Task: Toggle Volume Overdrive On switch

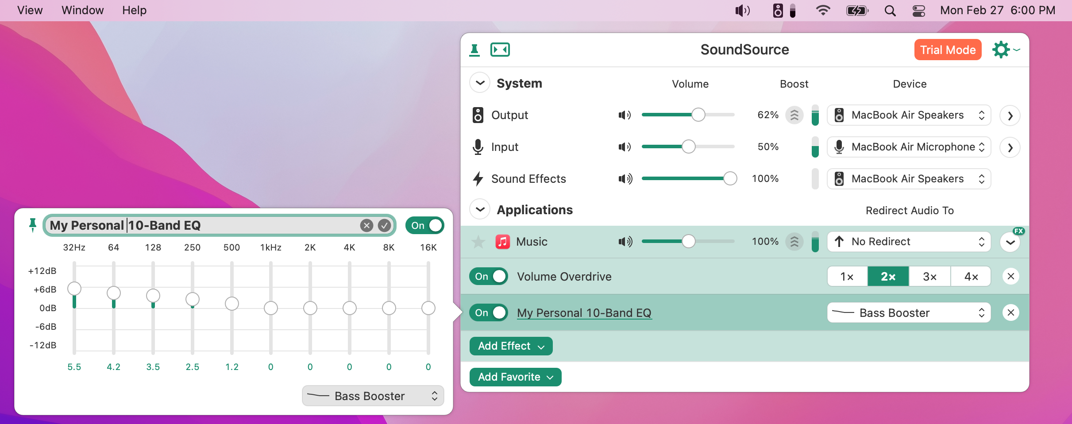Action: click(488, 276)
